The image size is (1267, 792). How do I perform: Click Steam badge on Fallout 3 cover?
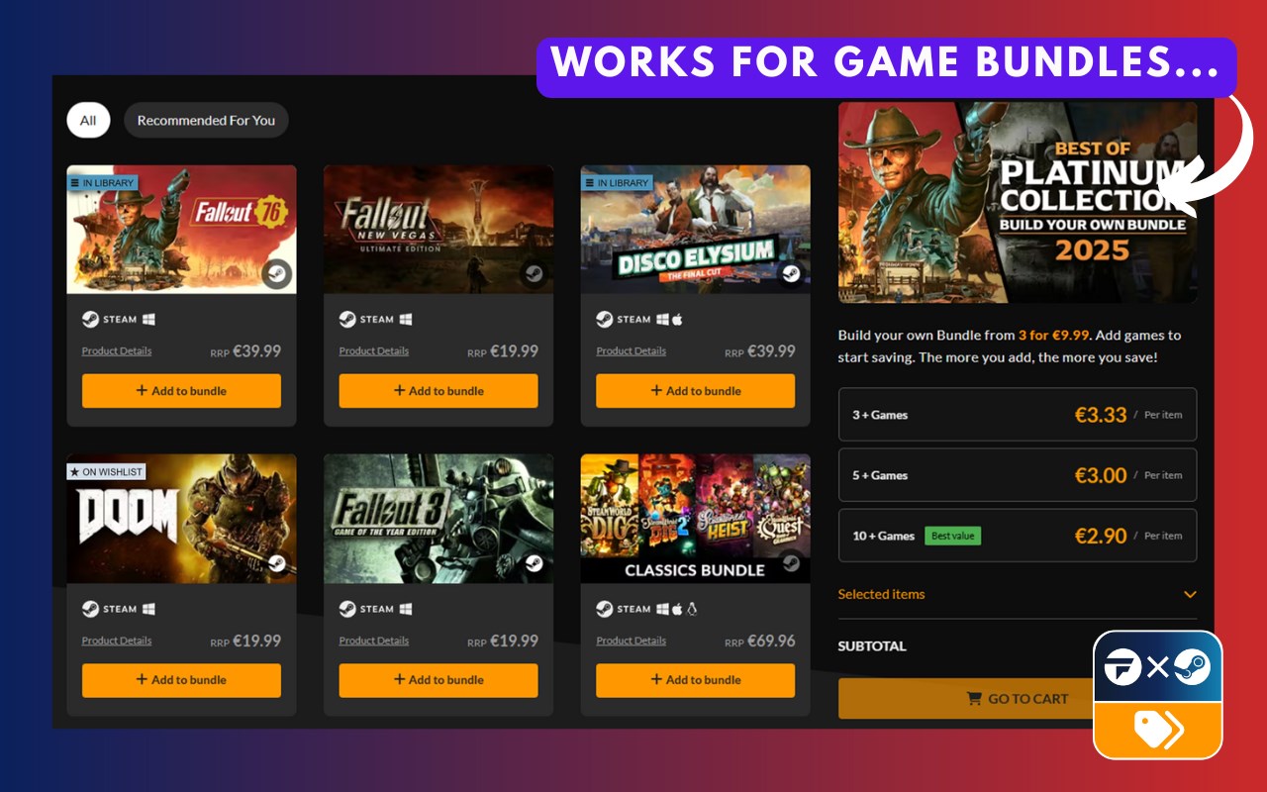(x=535, y=563)
